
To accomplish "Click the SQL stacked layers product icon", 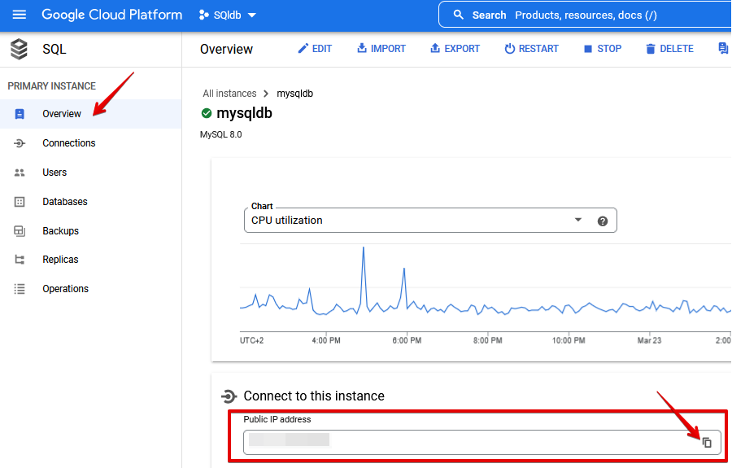I will (20, 49).
